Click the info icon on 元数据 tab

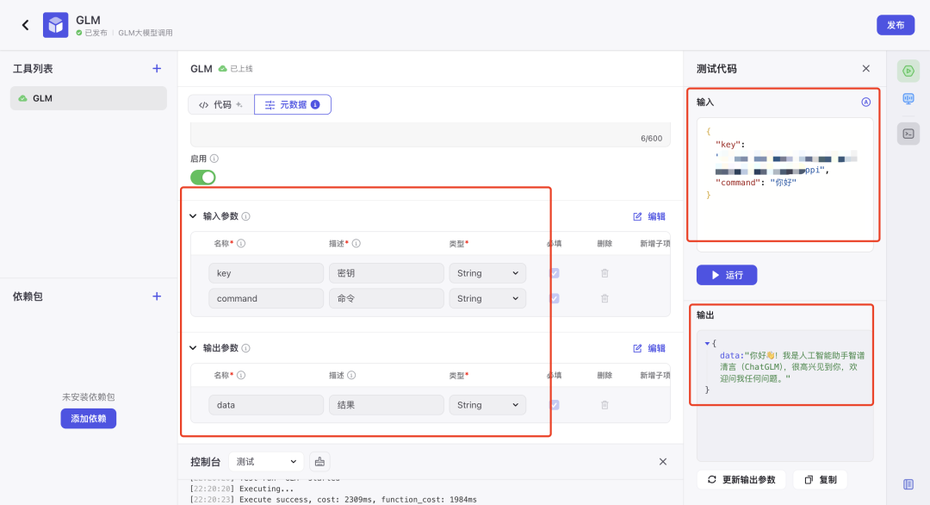(315, 104)
